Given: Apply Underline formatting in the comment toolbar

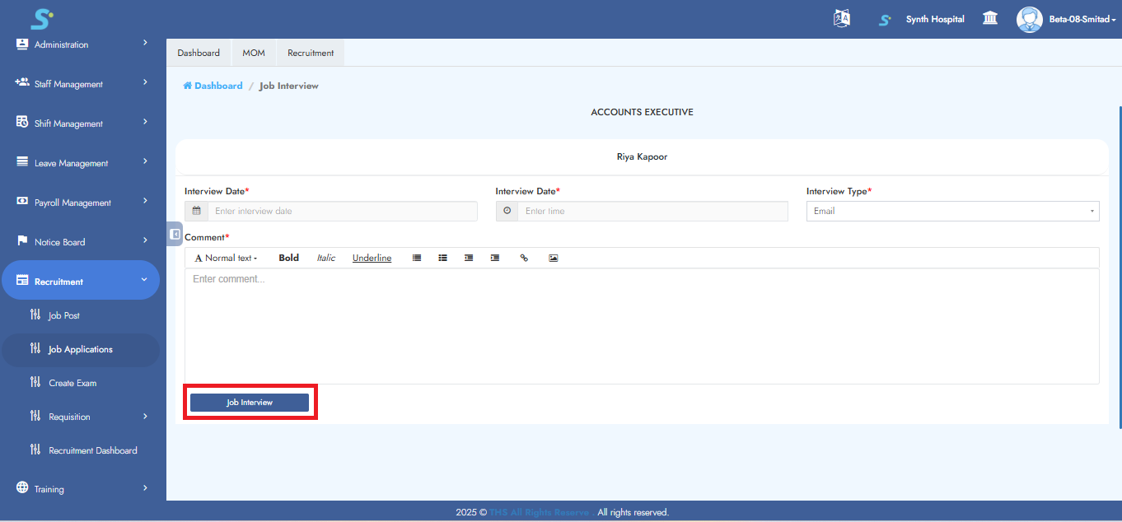Looking at the screenshot, I should tap(372, 258).
